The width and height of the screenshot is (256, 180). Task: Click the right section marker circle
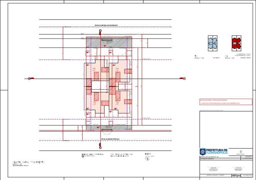click(x=184, y=79)
